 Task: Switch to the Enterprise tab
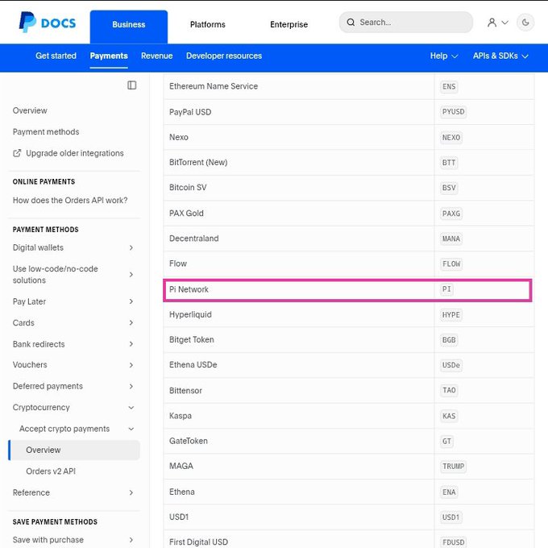click(x=289, y=24)
